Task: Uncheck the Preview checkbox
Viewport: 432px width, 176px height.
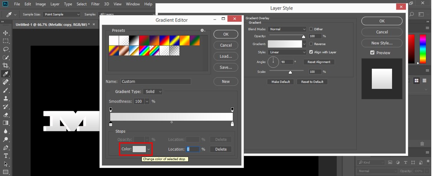Action: coord(372,53)
